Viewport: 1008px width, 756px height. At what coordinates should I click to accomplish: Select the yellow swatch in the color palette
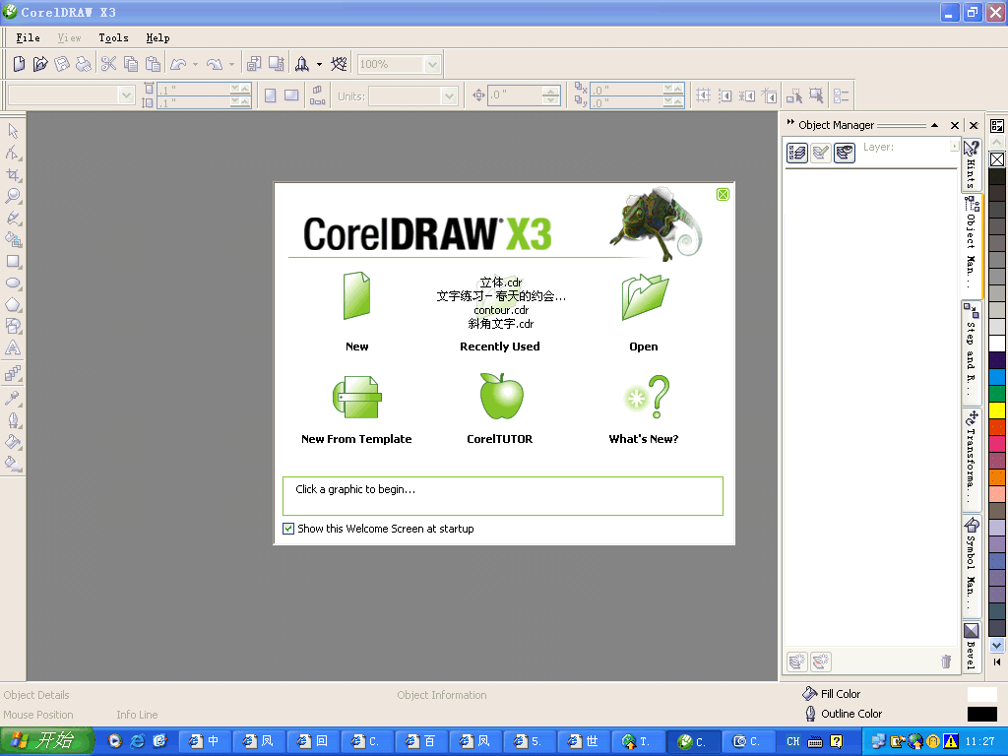coord(997,410)
